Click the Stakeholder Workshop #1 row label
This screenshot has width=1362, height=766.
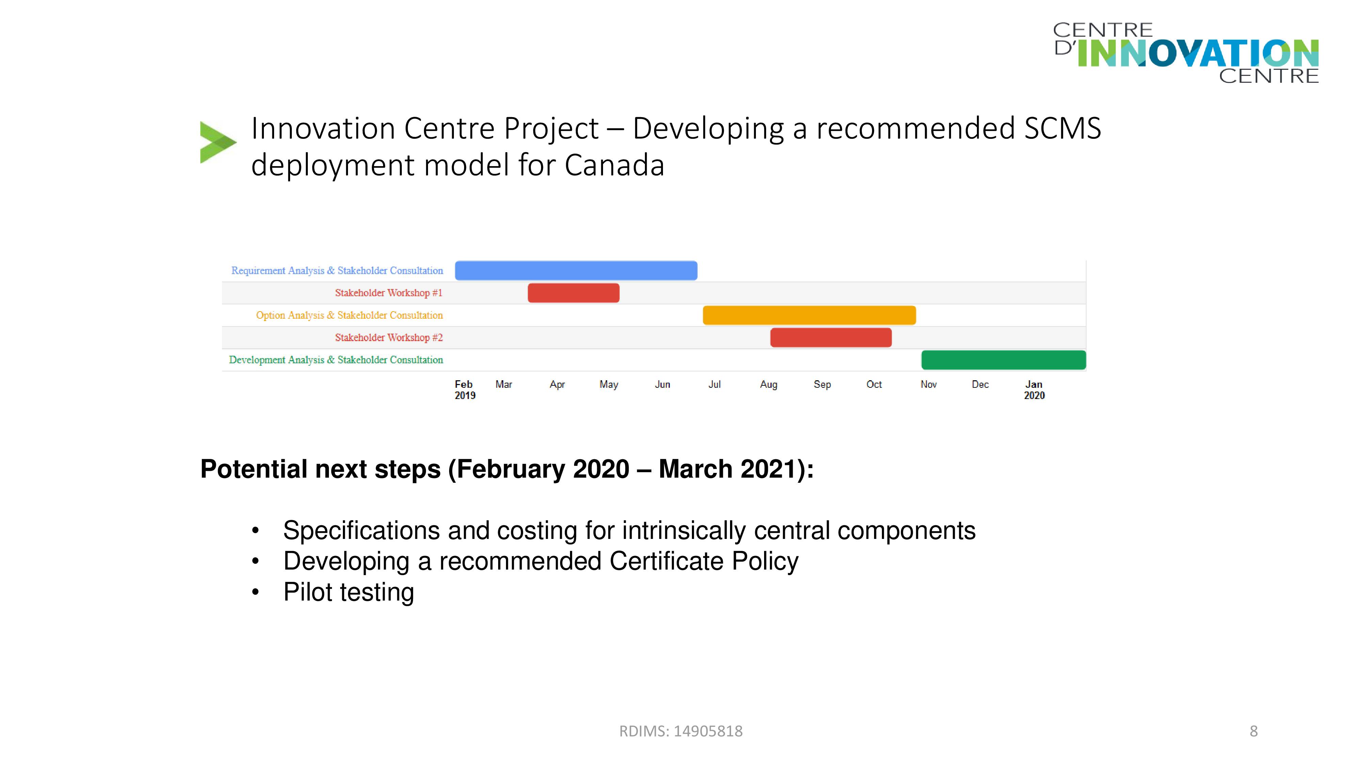click(x=389, y=293)
